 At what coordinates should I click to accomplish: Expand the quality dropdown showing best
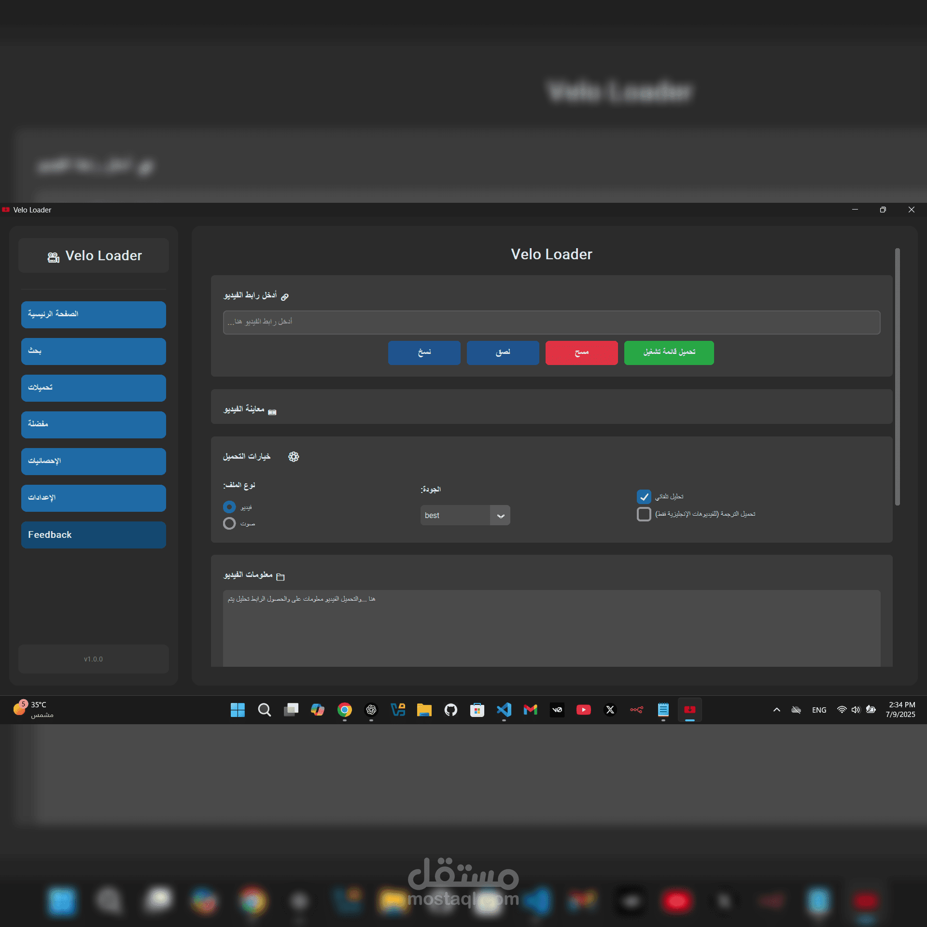(500, 516)
